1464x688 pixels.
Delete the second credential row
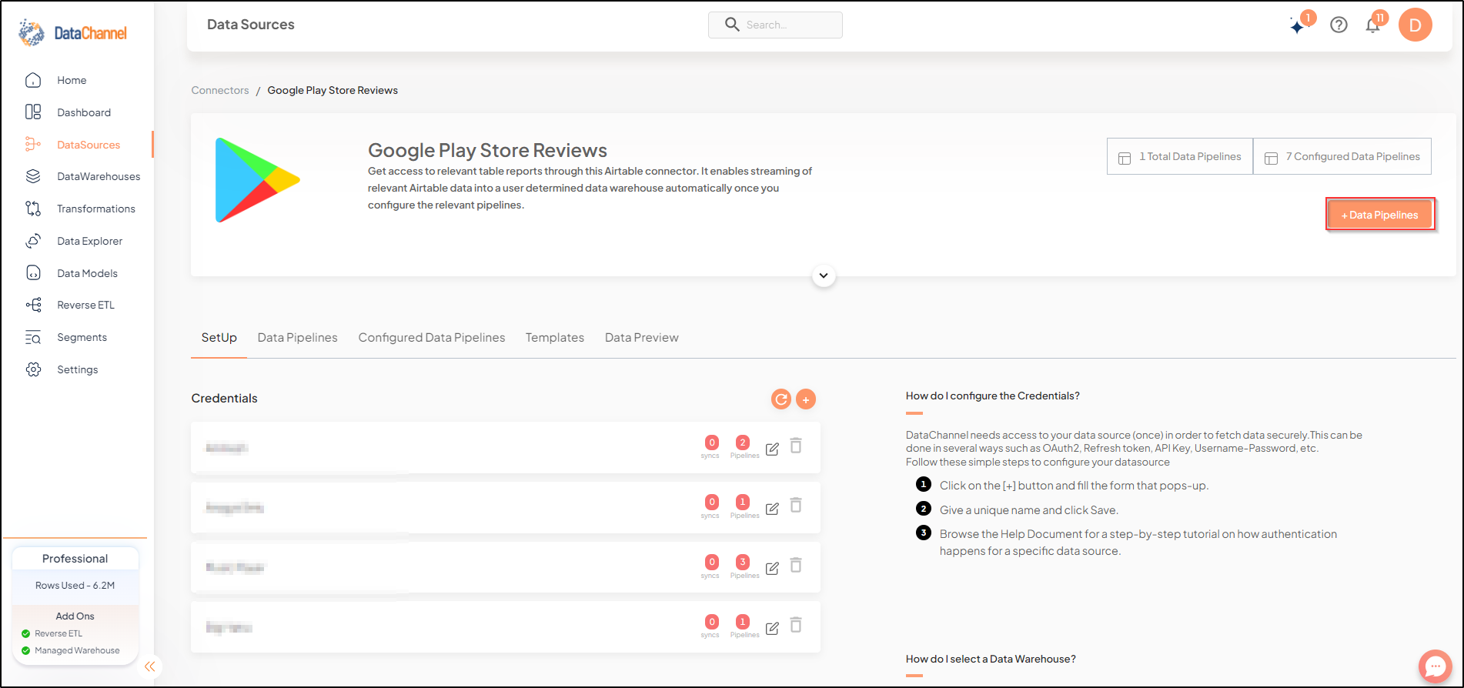[796, 505]
